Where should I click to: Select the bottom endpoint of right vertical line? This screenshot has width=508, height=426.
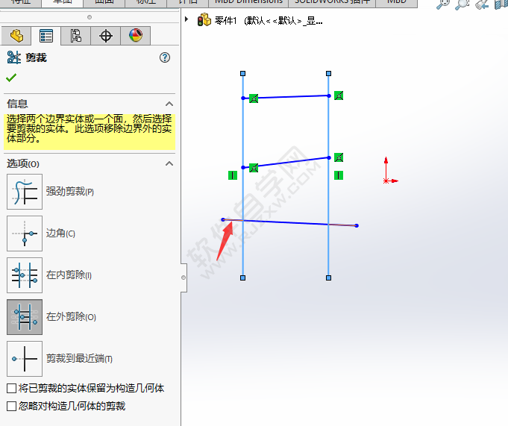[x=328, y=278]
